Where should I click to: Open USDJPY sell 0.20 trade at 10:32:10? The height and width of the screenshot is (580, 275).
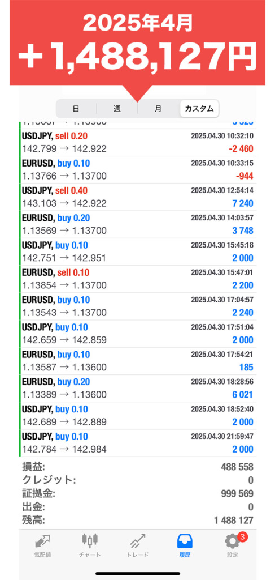click(x=138, y=142)
